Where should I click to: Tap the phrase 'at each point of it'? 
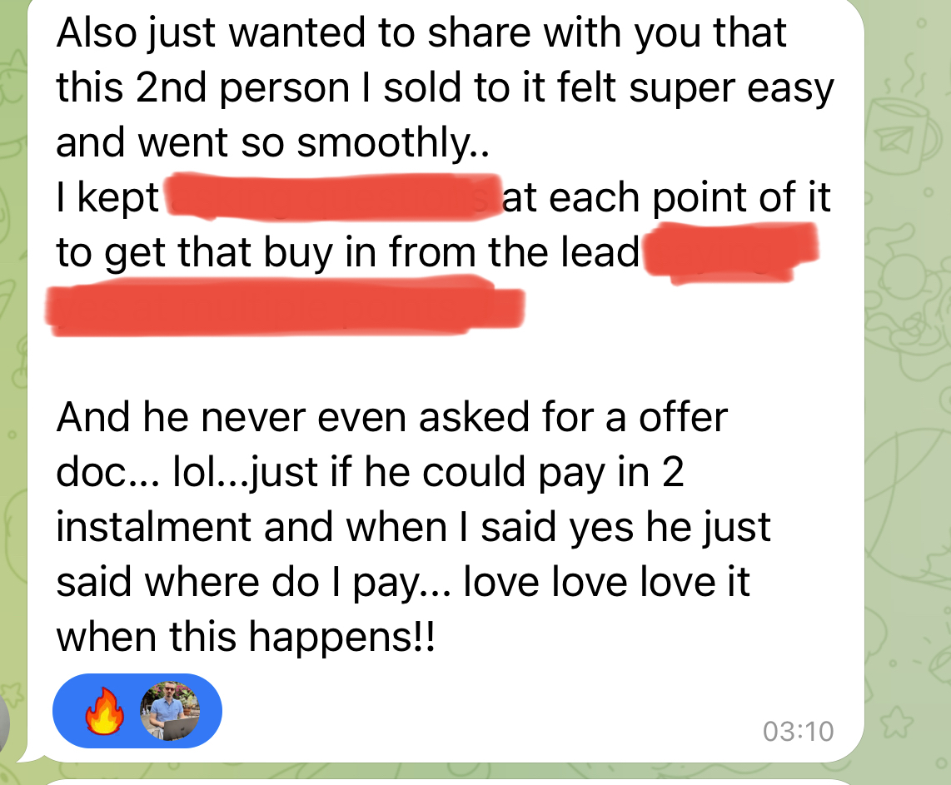[666, 197]
